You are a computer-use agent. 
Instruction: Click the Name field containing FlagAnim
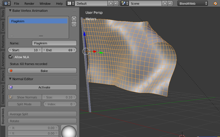[54, 43]
